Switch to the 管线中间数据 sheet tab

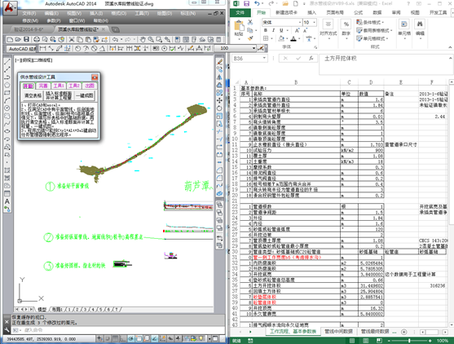338,332
